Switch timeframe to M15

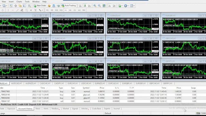pyautogui.click(x=57, y=10)
